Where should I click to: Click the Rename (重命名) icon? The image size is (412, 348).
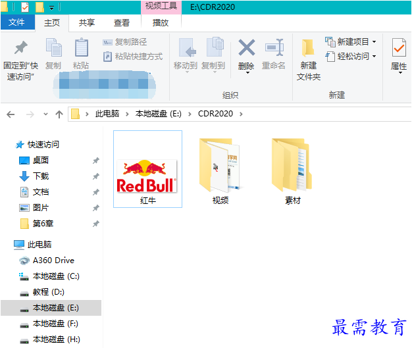(x=274, y=47)
